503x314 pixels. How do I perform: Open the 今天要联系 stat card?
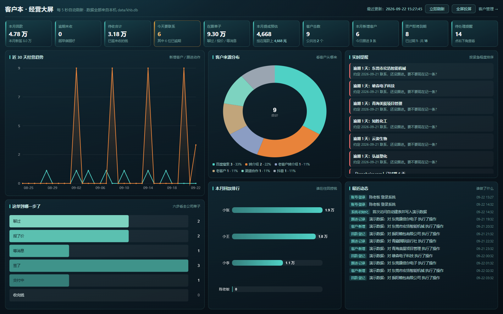[177, 34]
